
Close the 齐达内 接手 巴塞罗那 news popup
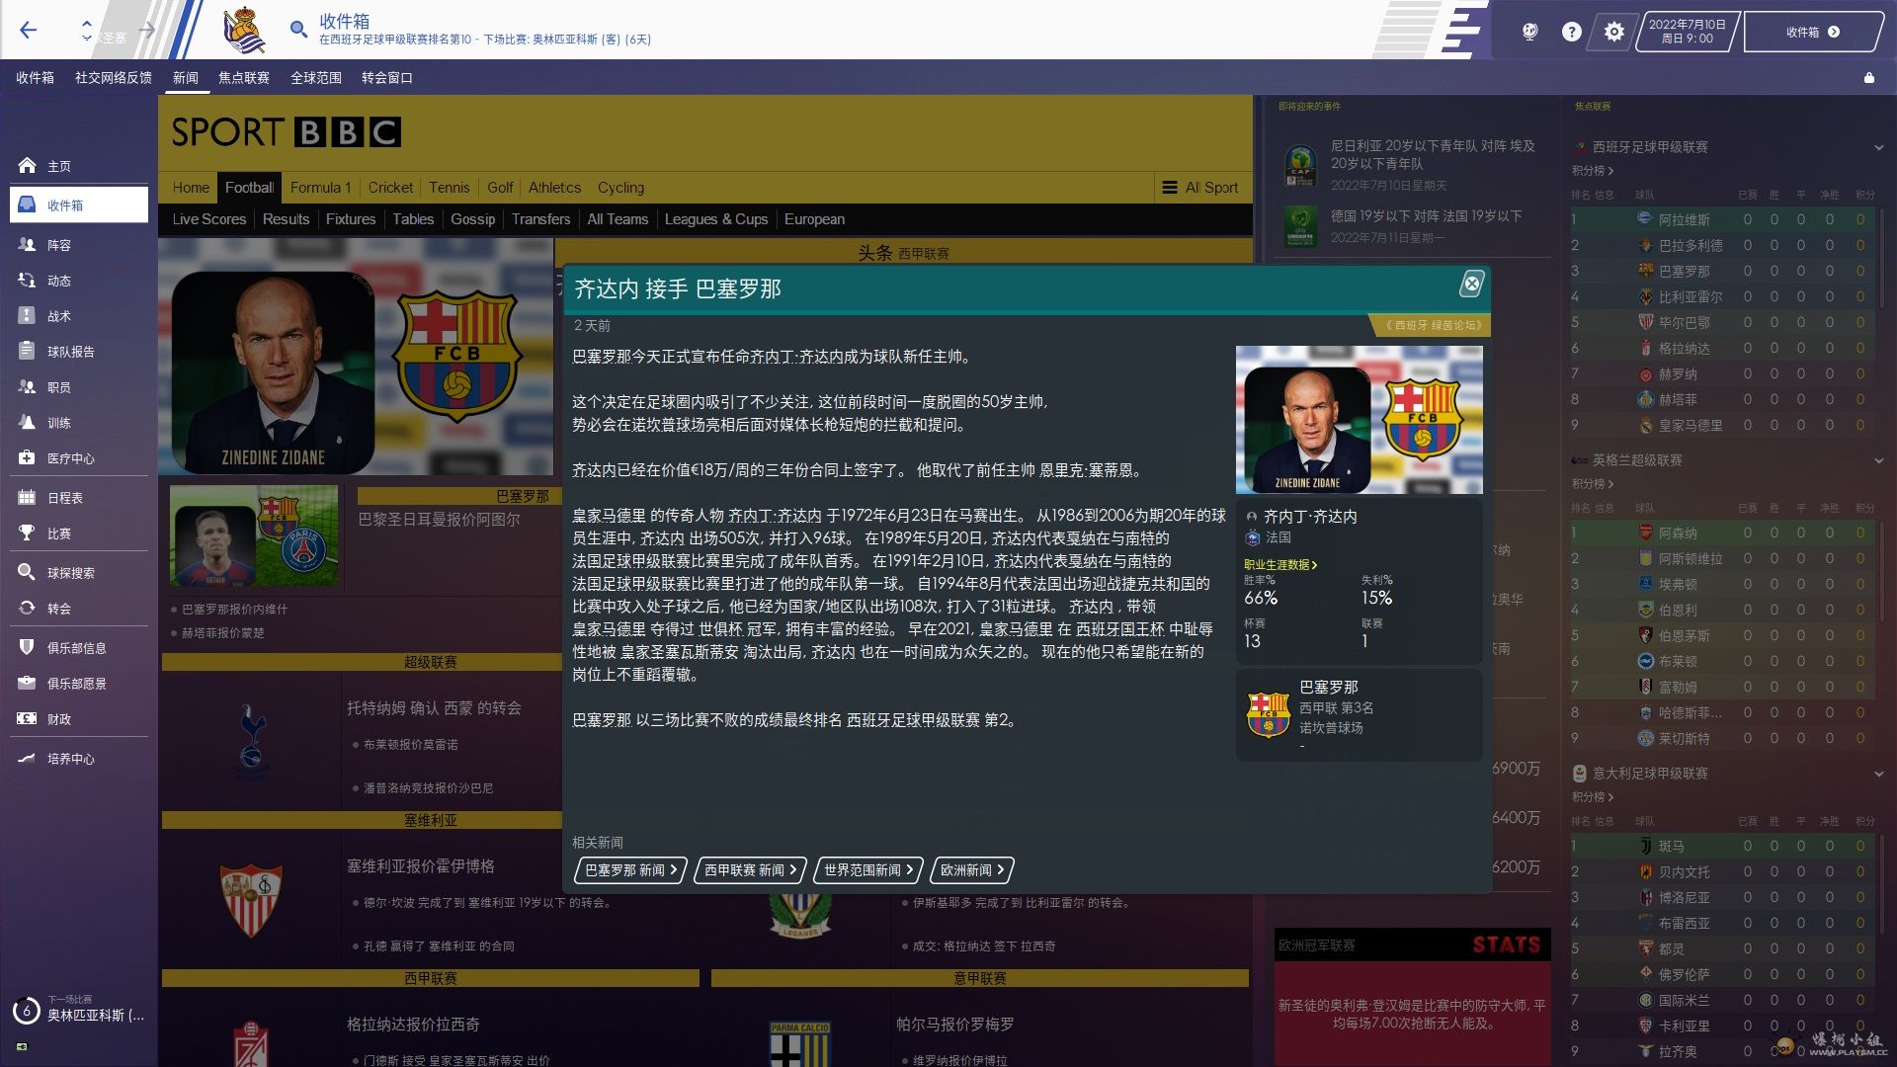(1471, 285)
